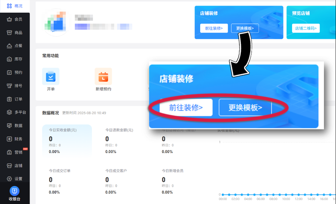Open 设置 settings in the sidebar

tap(14, 179)
